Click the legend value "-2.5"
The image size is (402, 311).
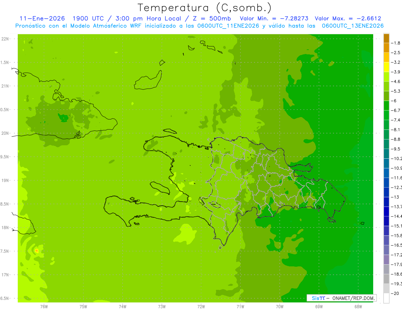pos(396,53)
